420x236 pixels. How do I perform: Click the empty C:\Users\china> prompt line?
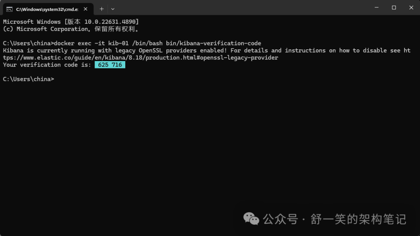28,79
